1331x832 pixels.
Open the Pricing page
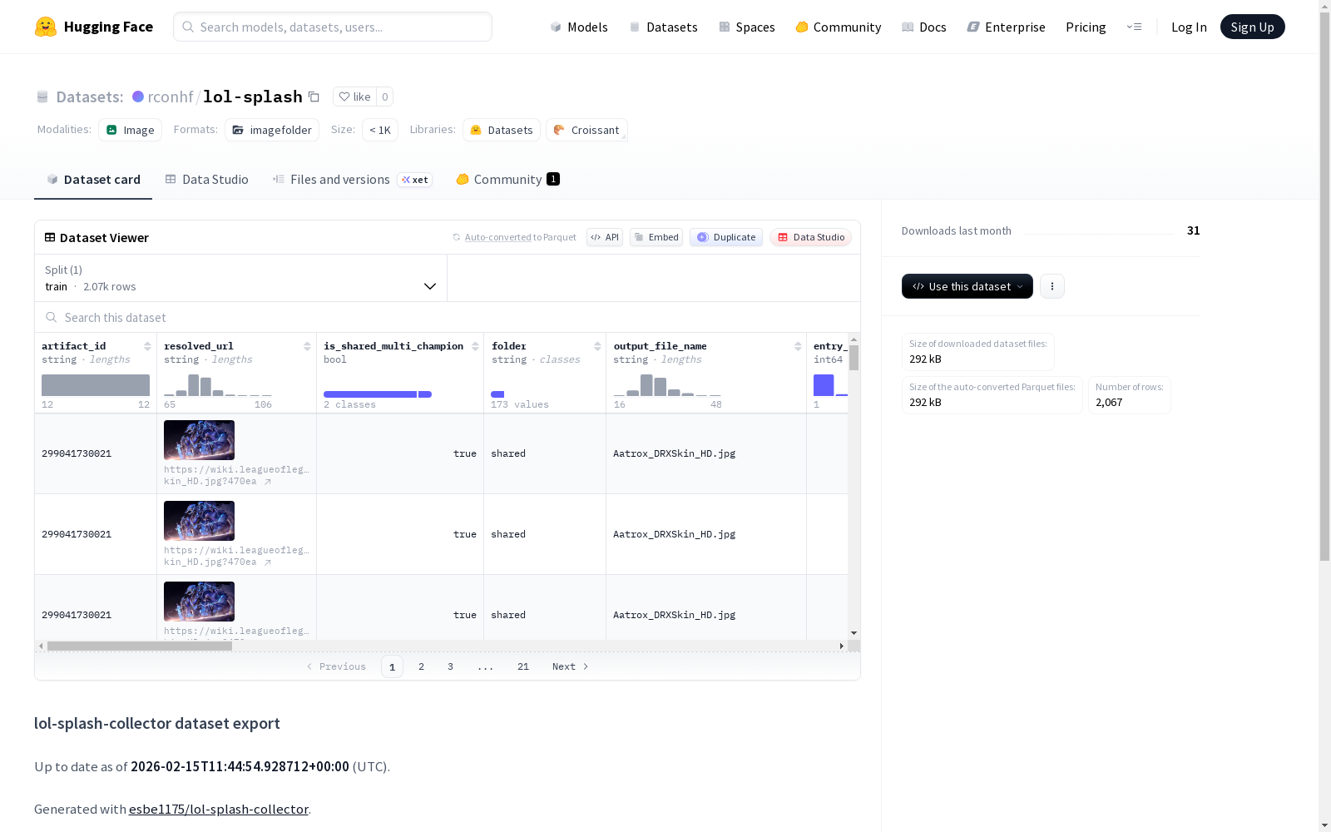tap(1086, 27)
